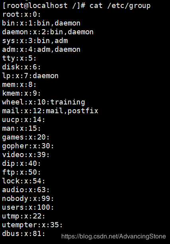Click the cat /etc/group command text
This screenshot has width=170, height=244.
(120, 6)
